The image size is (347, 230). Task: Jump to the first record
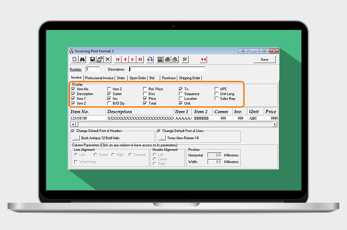pos(118,59)
